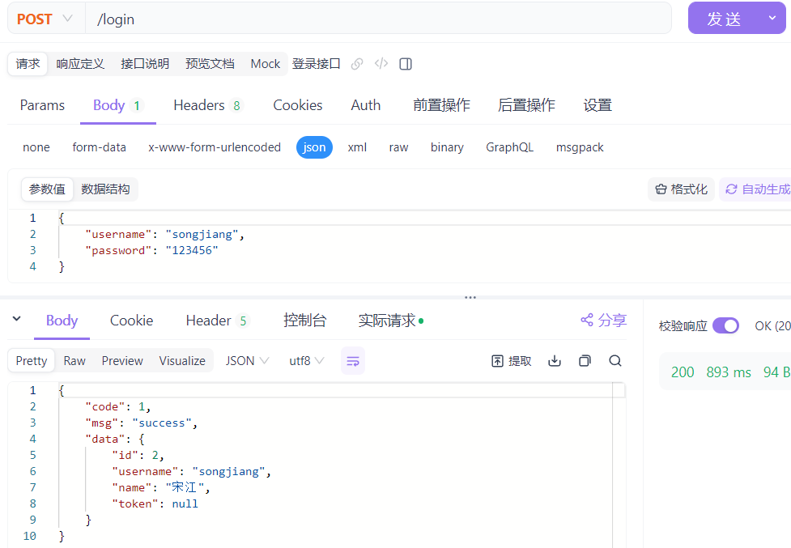791x548 pixels.
Task: Select the Mock tab
Action: tap(266, 64)
